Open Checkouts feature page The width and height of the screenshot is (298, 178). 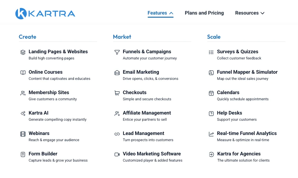(134, 93)
